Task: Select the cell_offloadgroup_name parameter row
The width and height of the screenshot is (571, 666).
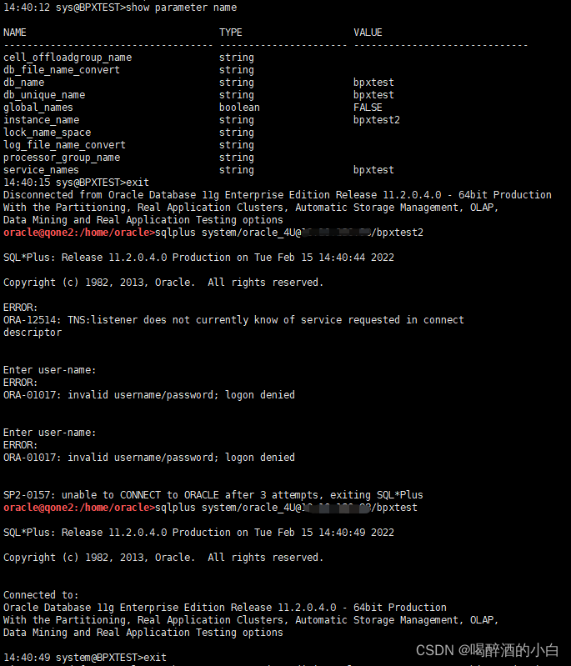Action: [68, 58]
